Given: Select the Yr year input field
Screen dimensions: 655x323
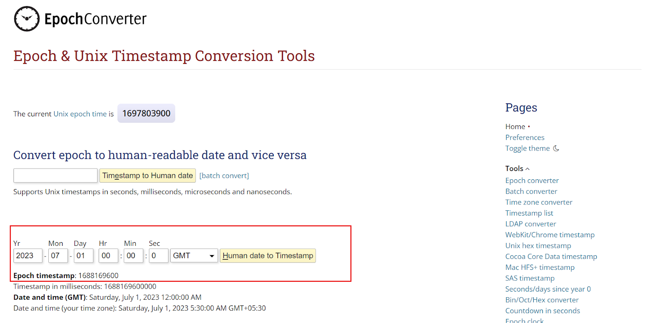Looking at the screenshot, I should (27, 256).
